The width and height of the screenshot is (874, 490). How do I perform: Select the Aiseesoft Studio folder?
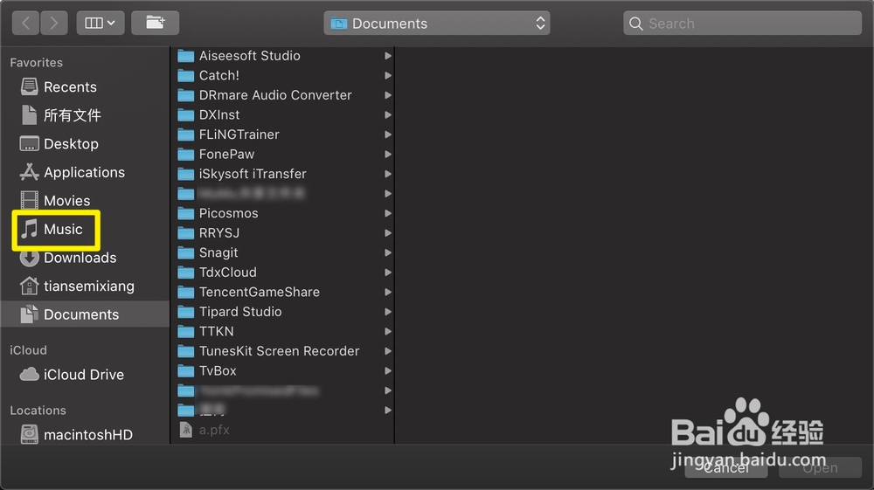(x=284, y=56)
